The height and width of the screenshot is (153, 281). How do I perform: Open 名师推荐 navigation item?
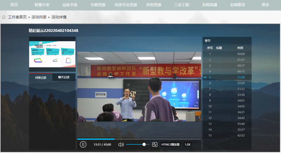point(237,5)
